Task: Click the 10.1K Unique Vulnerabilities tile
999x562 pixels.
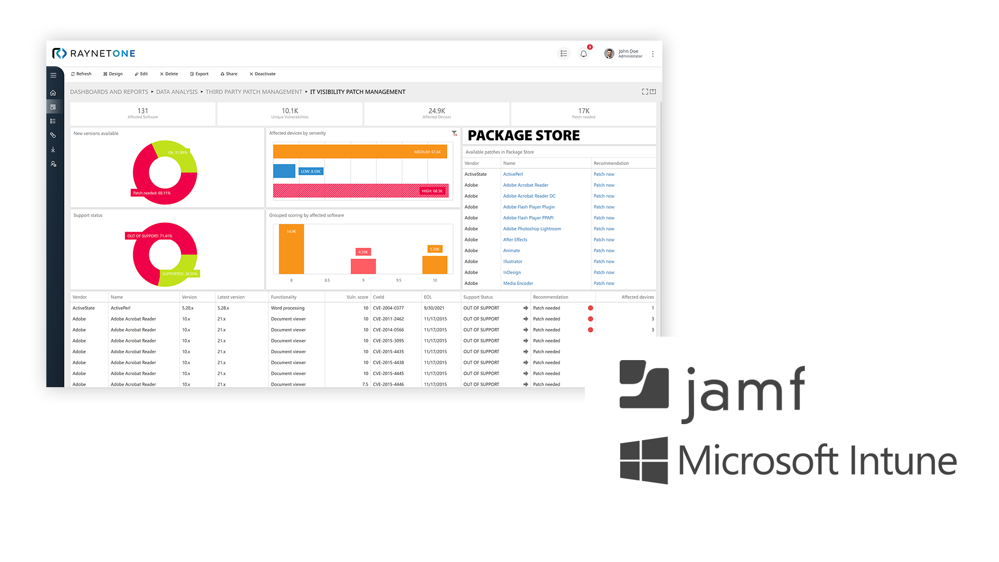Action: pyautogui.click(x=290, y=113)
